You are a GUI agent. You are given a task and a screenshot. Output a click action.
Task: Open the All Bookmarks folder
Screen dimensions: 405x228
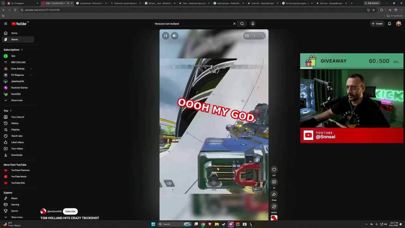pyautogui.click(x=395, y=16)
